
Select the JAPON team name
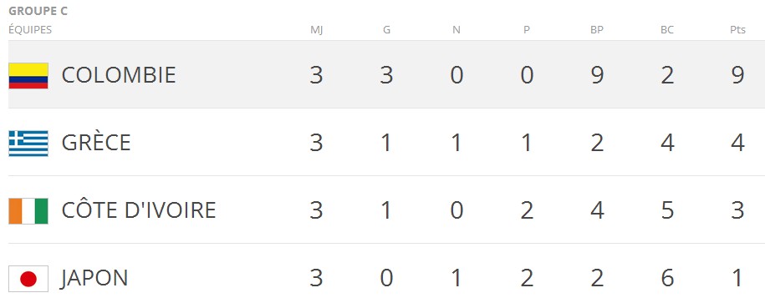94,278
